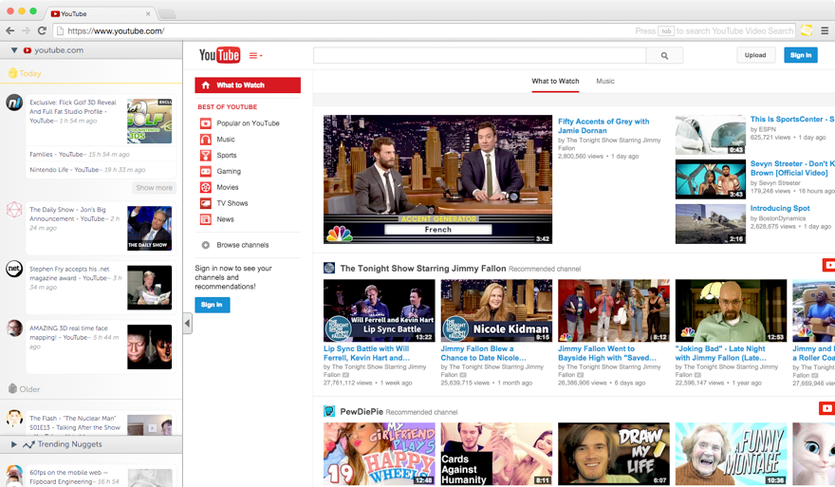Viewport: 835px width, 487px height.
Task: Collapse the side panel with the arrow handle
Action: point(188,323)
